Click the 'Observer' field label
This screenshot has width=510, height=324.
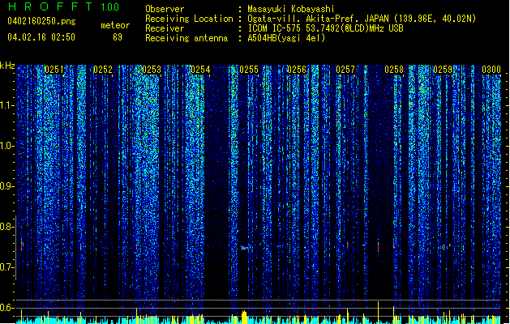[x=165, y=9]
